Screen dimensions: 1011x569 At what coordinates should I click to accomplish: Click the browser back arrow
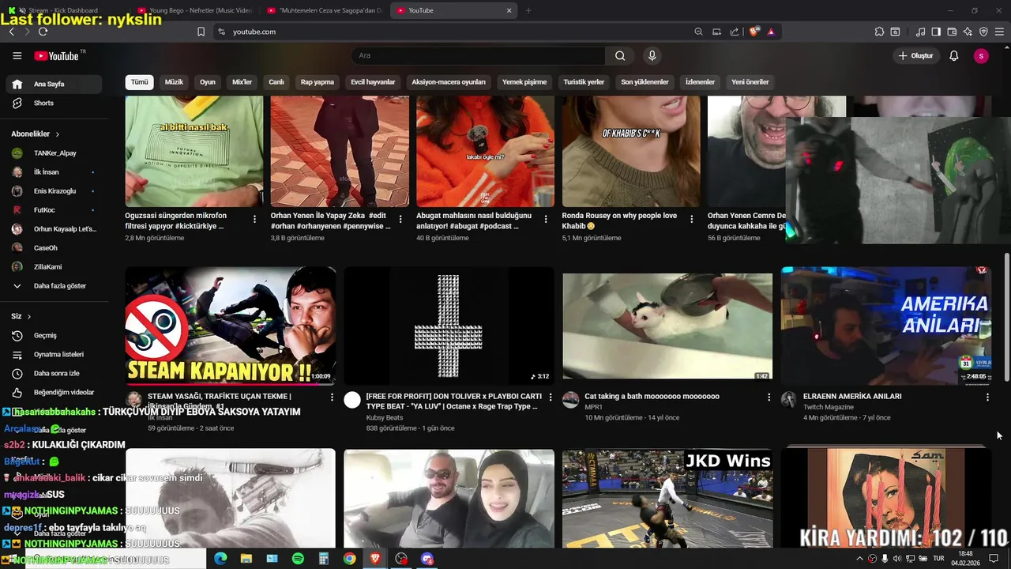point(12,32)
